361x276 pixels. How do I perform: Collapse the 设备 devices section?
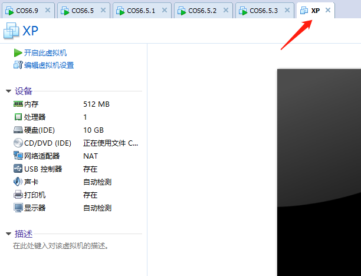[x=8, y=91]
